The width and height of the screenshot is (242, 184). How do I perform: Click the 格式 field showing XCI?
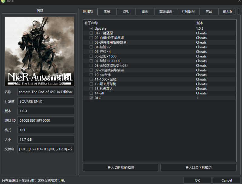46,130
